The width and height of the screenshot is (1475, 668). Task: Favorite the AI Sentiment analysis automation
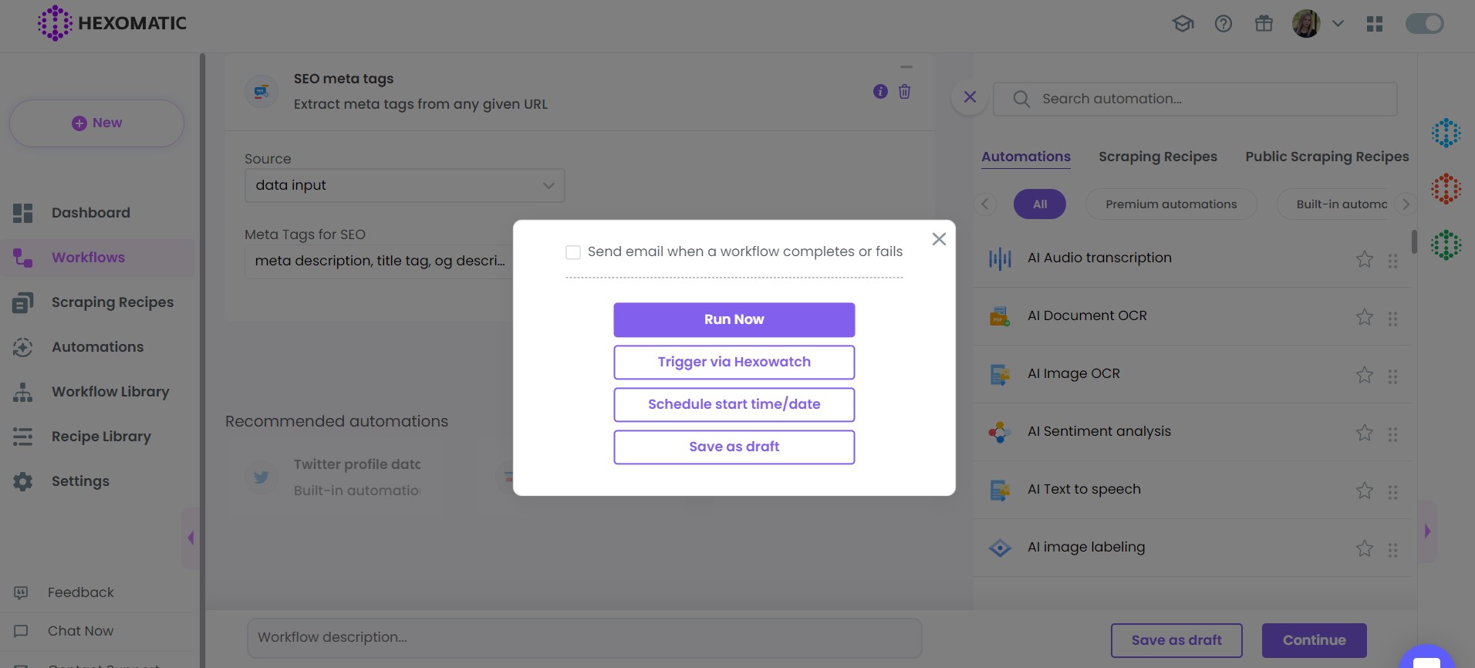1364,433
